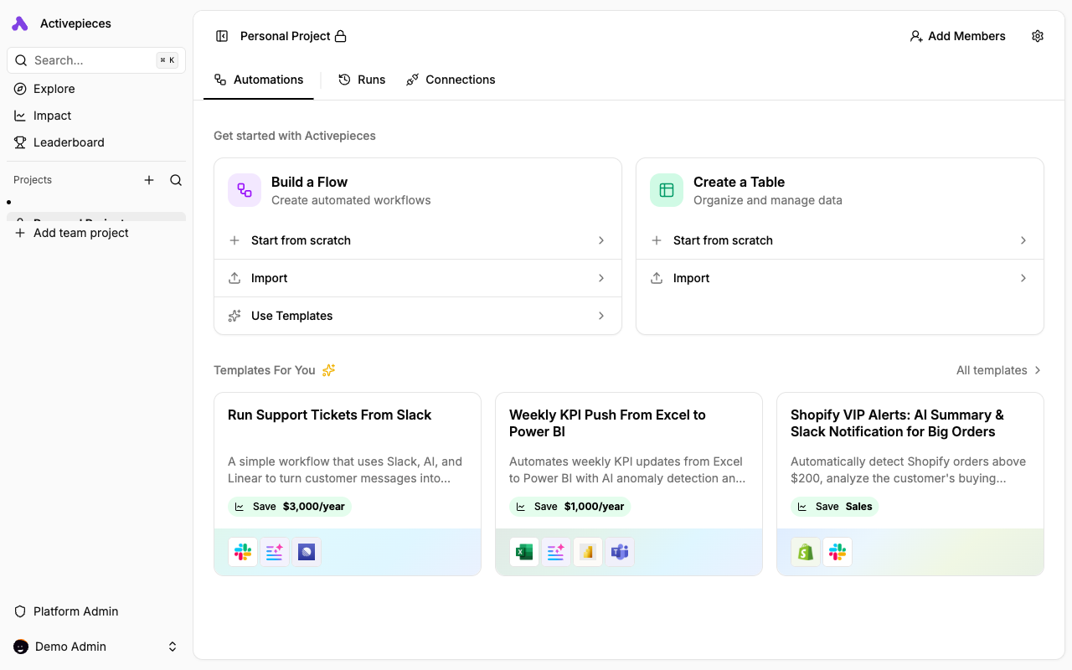Open Explore in the sidebar
The image size is (1072, 670).
pos(96,89)
